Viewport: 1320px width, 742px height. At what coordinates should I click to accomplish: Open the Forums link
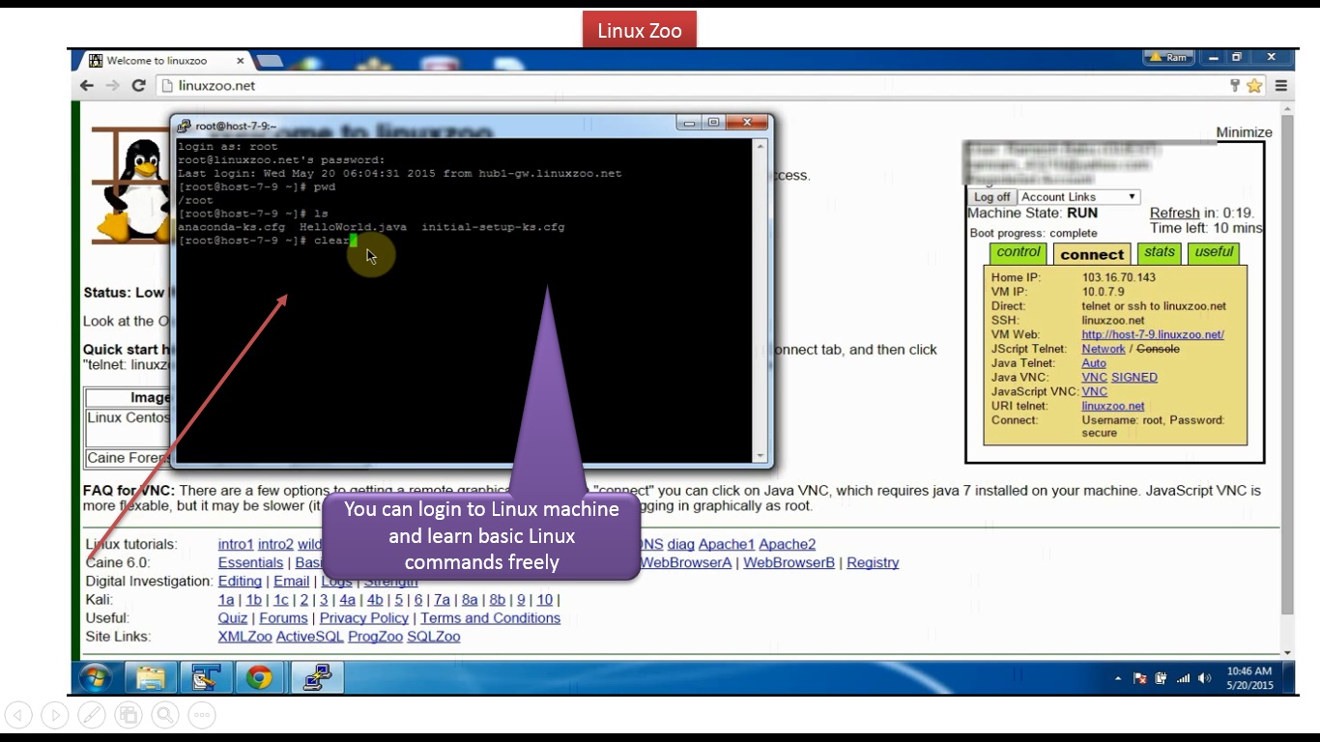click(283, 617)
